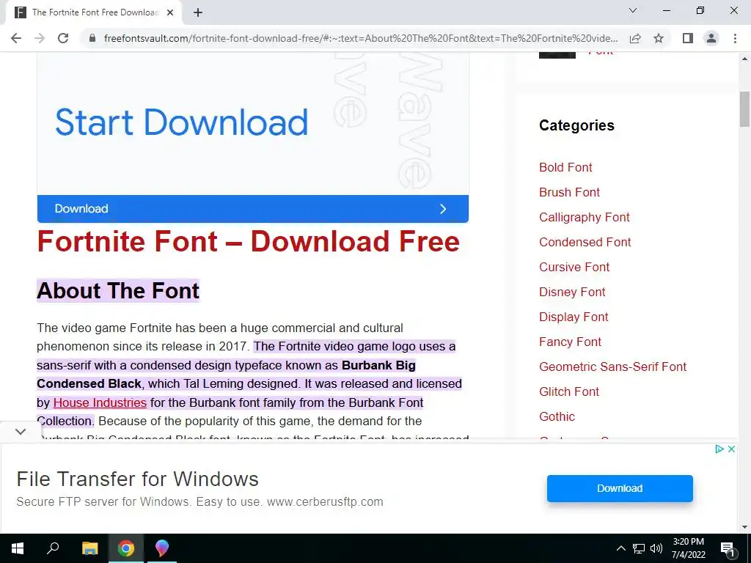Open the Disney Font category

click(x=572, y=292)
